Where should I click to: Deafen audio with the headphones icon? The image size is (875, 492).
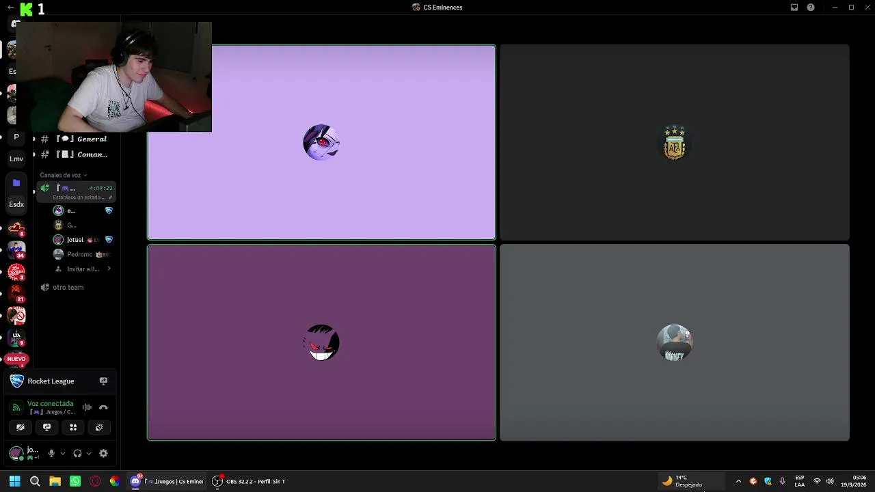click(x=77, y=453)
